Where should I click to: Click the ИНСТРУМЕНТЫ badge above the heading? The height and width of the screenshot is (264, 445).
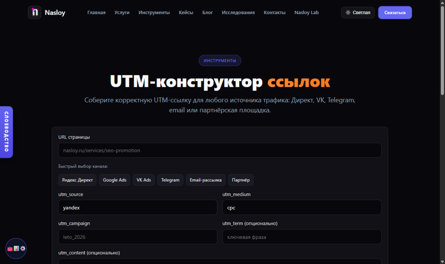point(220,60)
